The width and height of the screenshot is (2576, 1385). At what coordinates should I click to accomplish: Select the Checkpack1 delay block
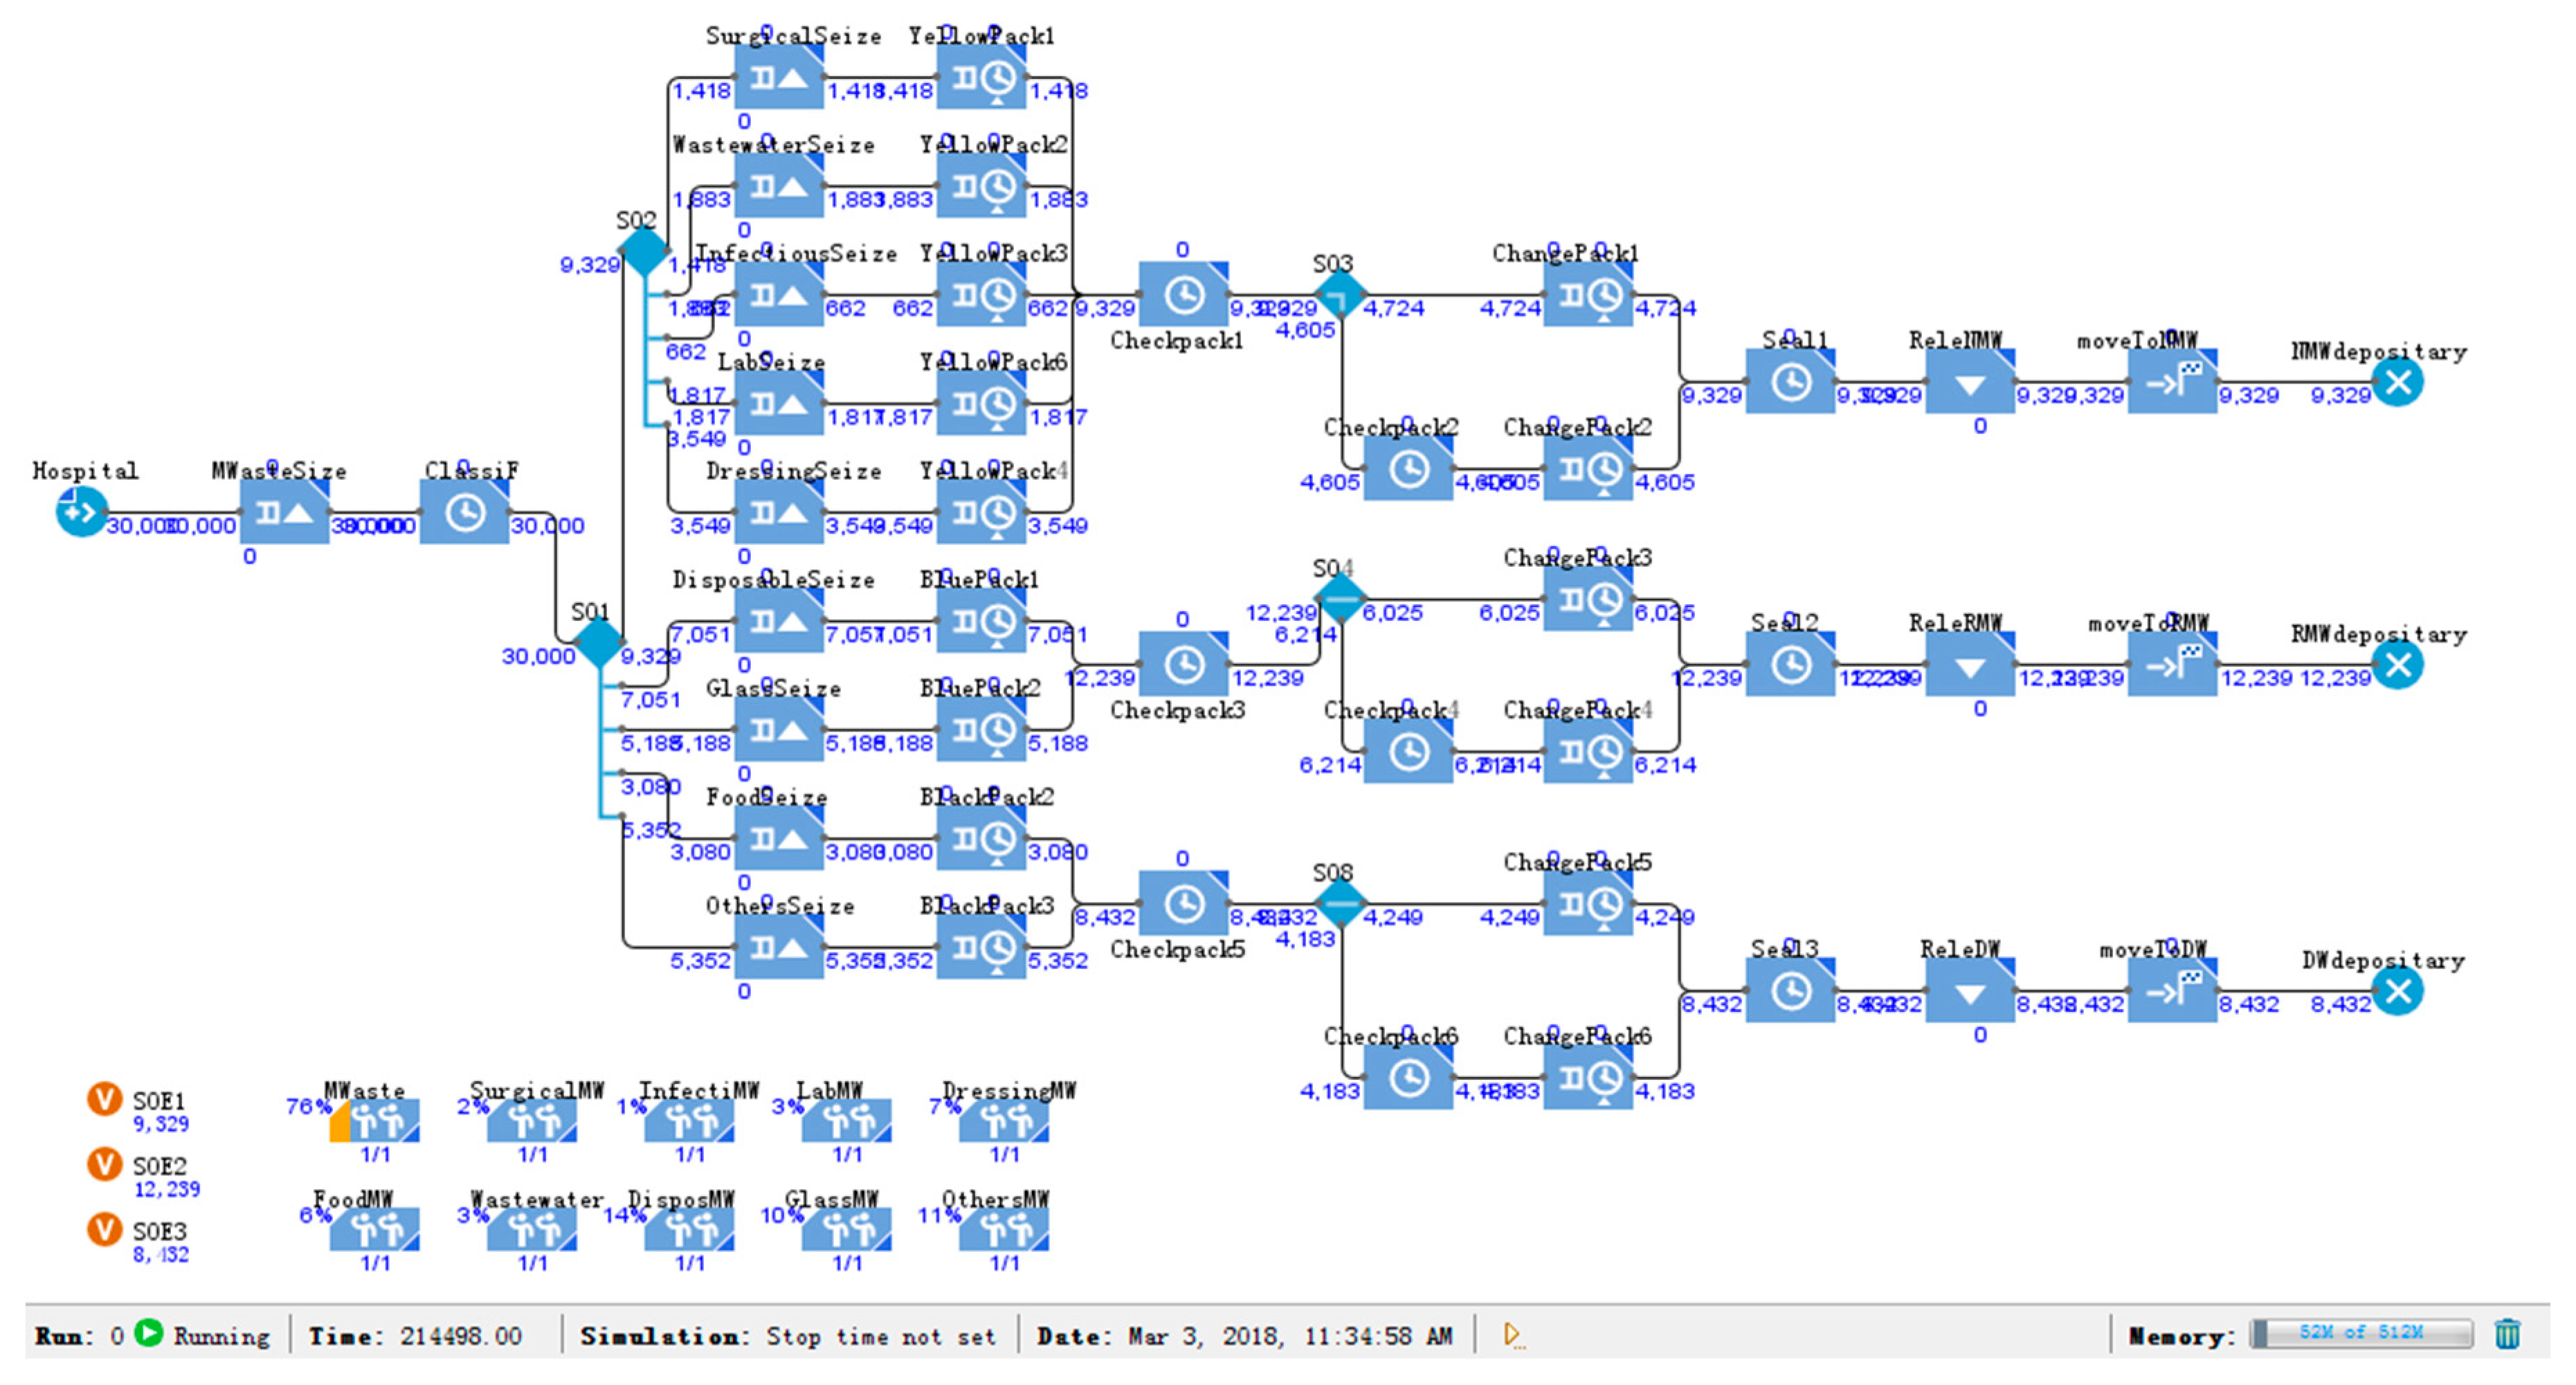(1183, 295)
